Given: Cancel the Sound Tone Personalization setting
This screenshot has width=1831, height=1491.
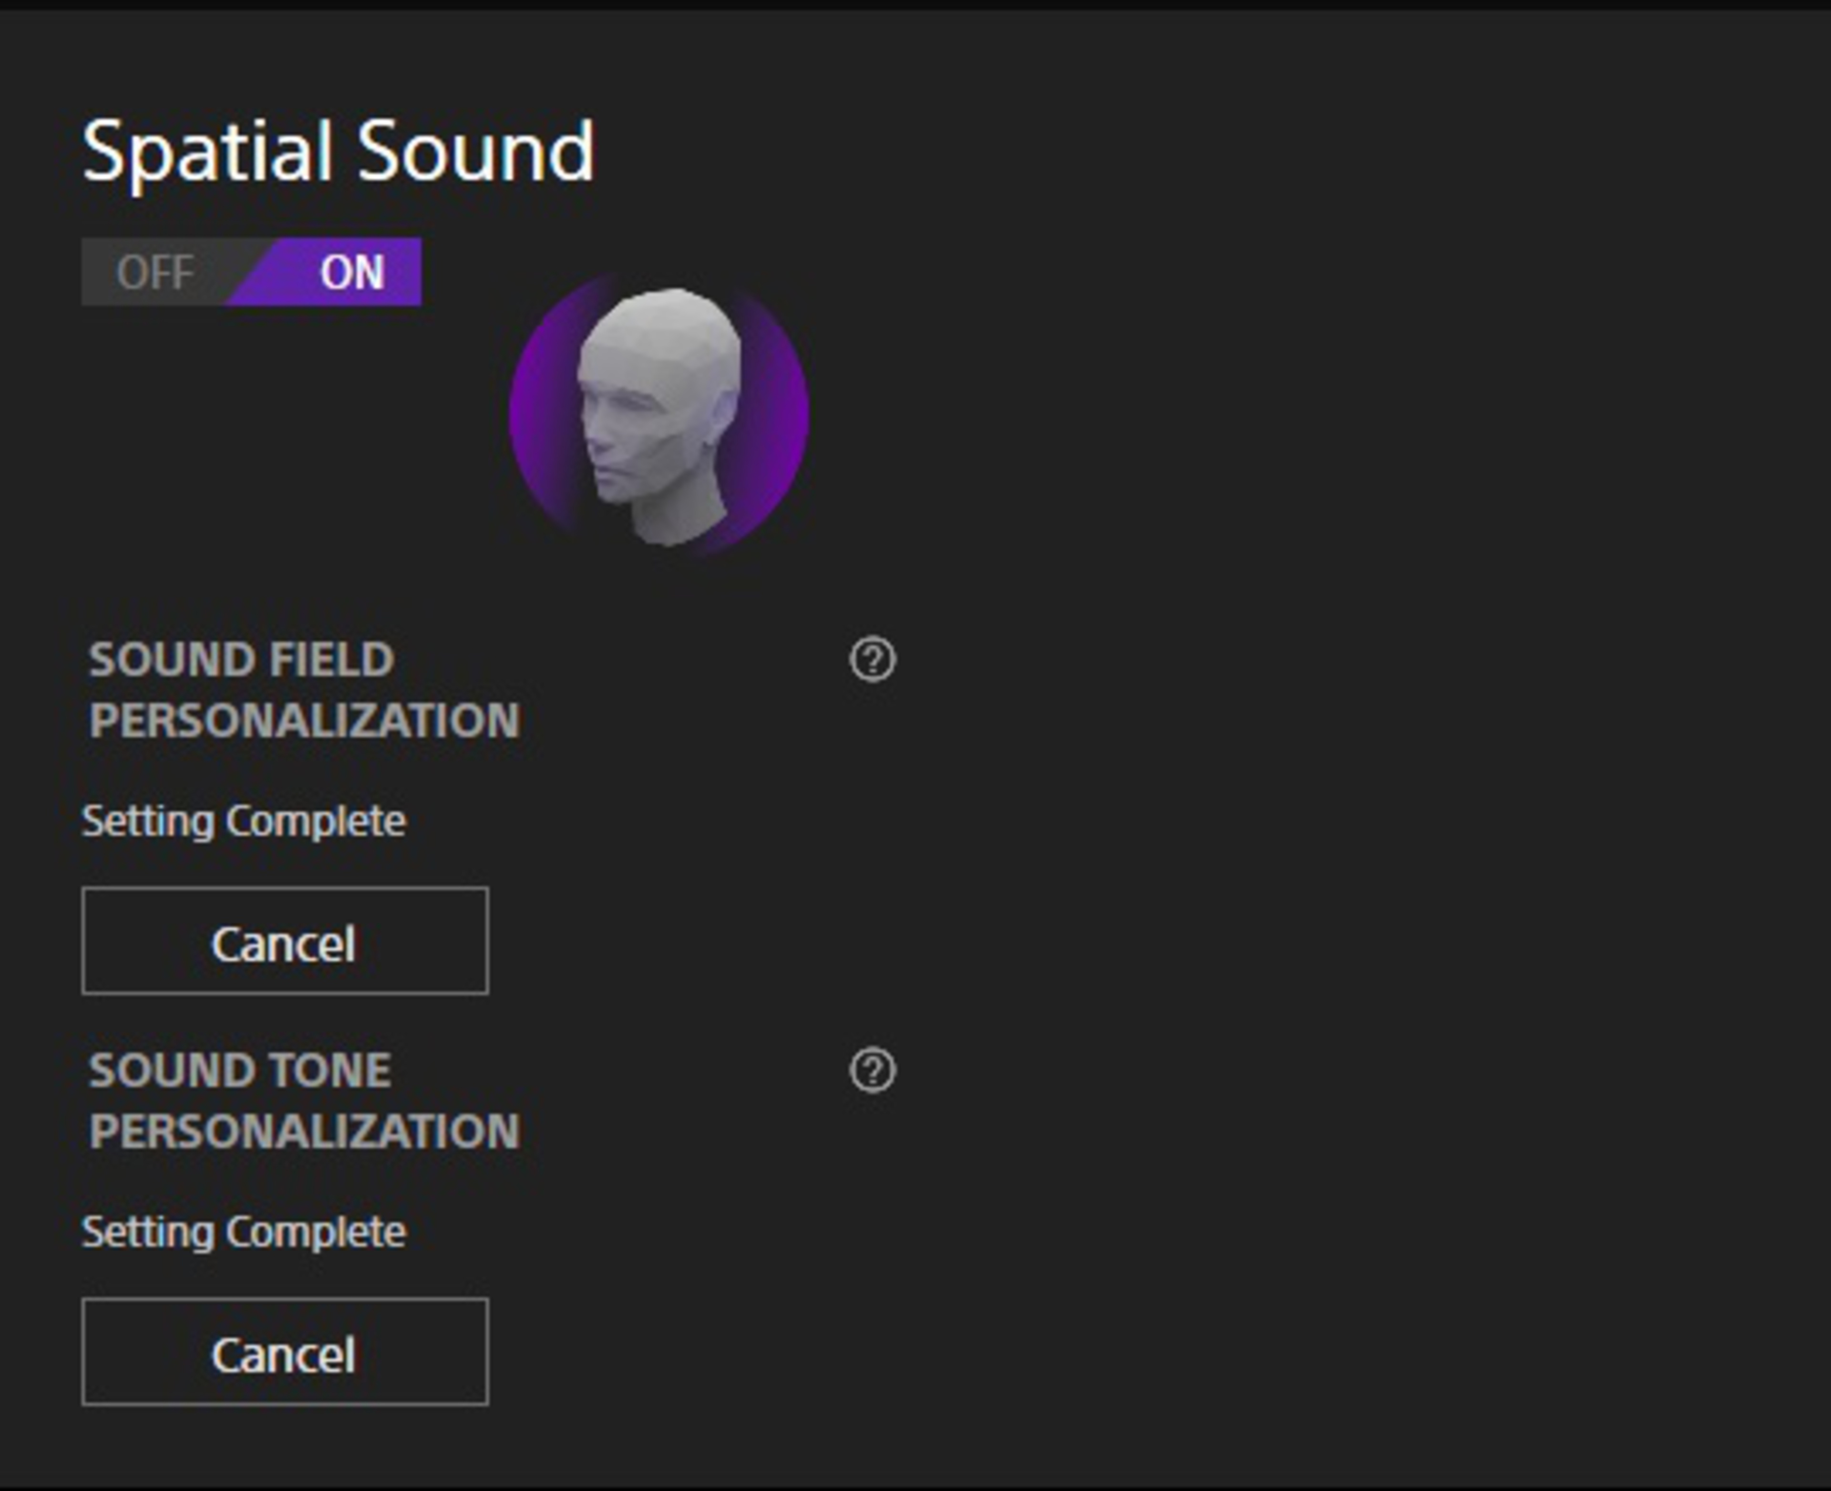Looking at the screenshot, I should tap(284, 1352).
